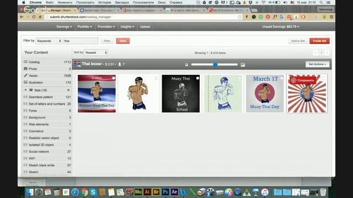The width and height of the screenshot is (353, 198).
Task: Expand the Unpaid Earnings dropdown
Action: 281,27
